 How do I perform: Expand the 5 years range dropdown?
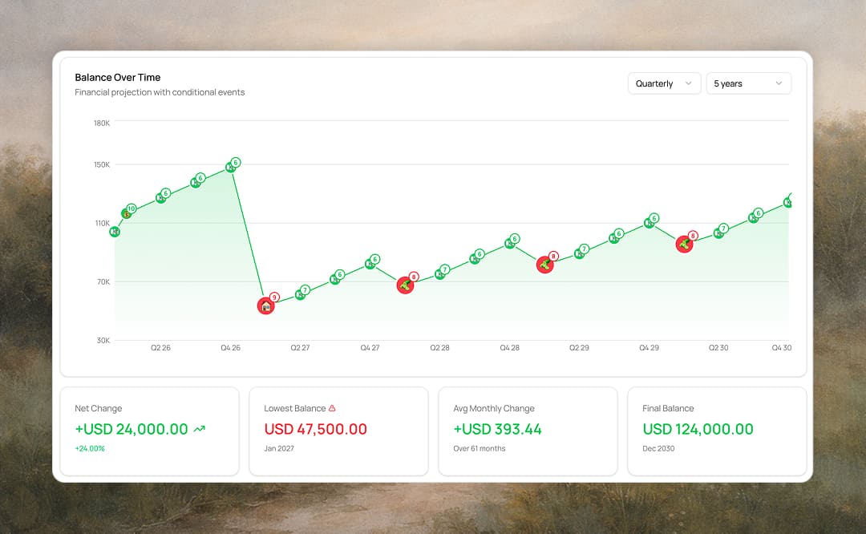748,83
